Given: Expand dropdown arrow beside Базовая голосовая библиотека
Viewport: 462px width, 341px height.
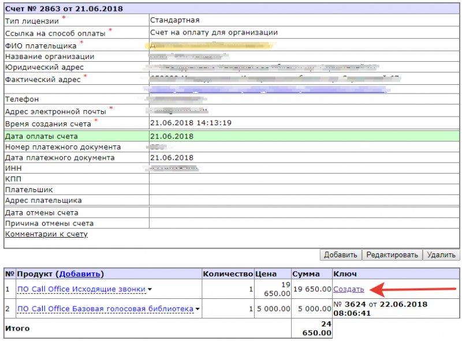Looking at the screenshot, I should pos(198,309).
